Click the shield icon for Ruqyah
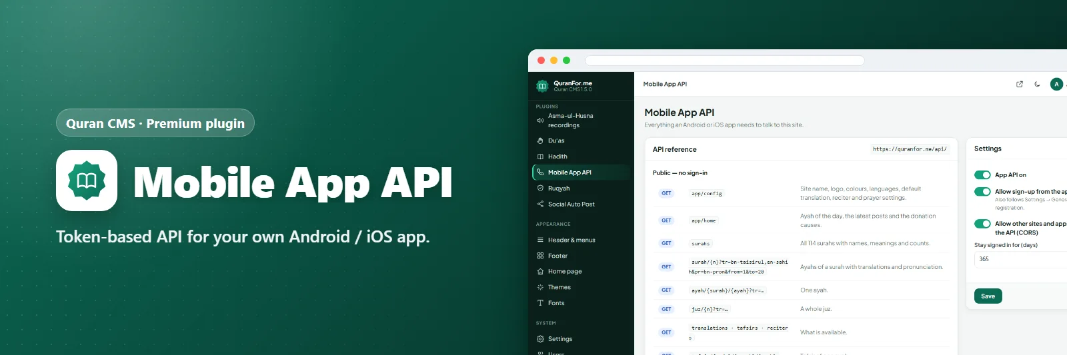1067x355 pixels. point(540,188)
